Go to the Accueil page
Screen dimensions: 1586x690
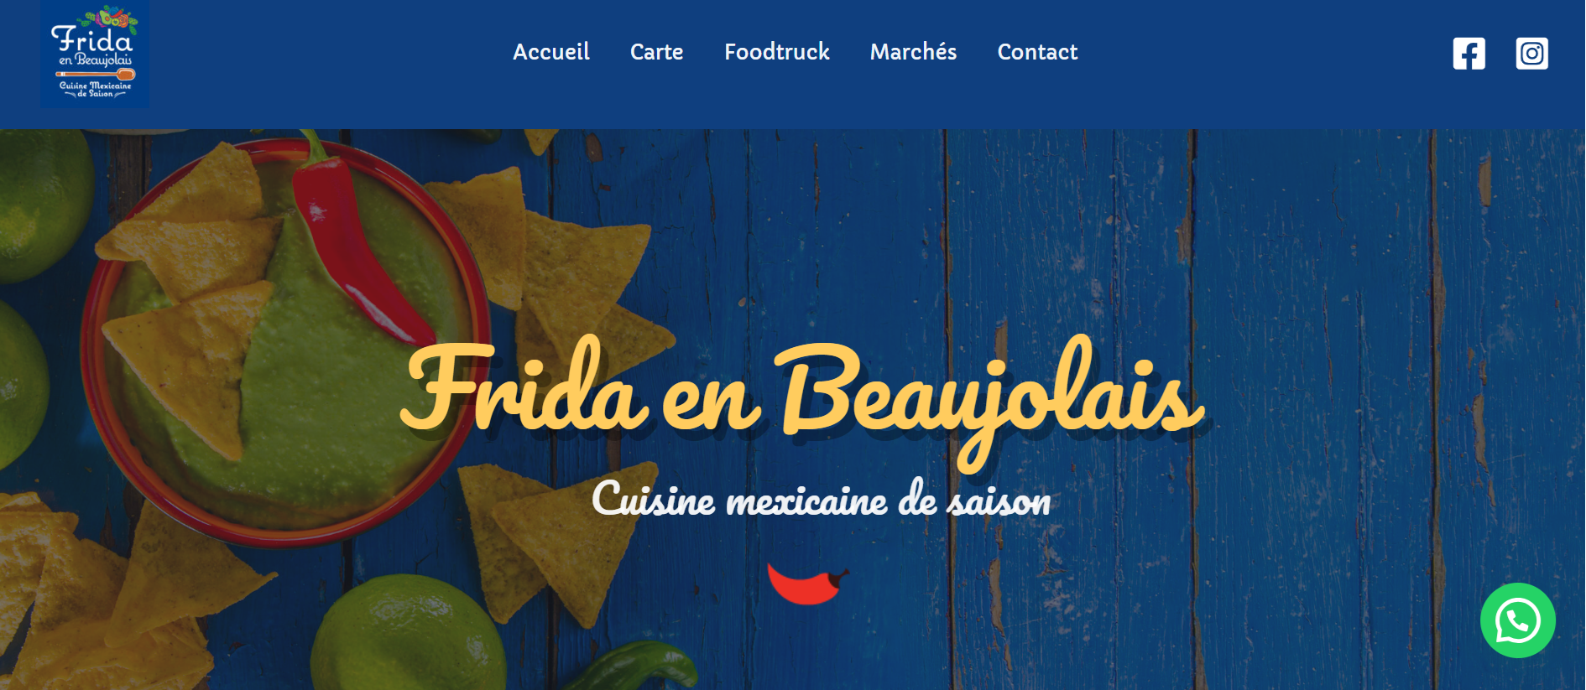[x=551, y=52]
